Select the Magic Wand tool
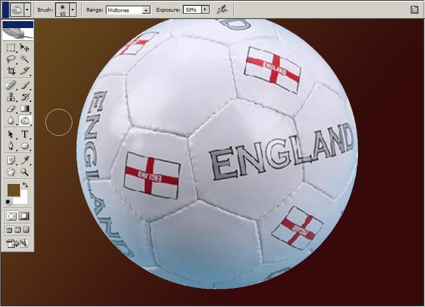Viewport: 425px width, 307px height. click(x=25, y=59)
